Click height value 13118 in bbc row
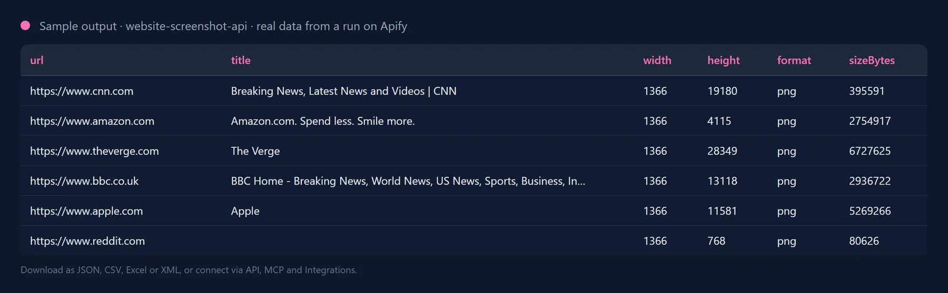The image size is (948, 293). pyautogui.click(x=722, y=181)
